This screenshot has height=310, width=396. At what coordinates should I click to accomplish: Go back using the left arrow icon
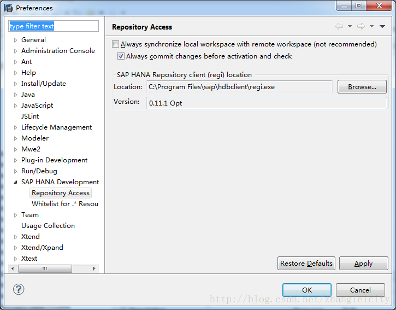pyautogui.click(x=339, y=26)
